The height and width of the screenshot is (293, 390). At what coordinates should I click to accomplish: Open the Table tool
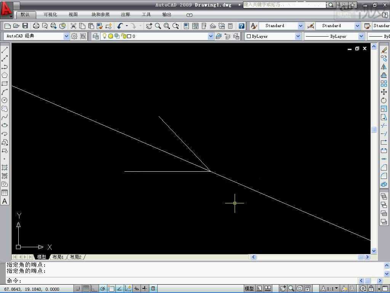[5, 193]
